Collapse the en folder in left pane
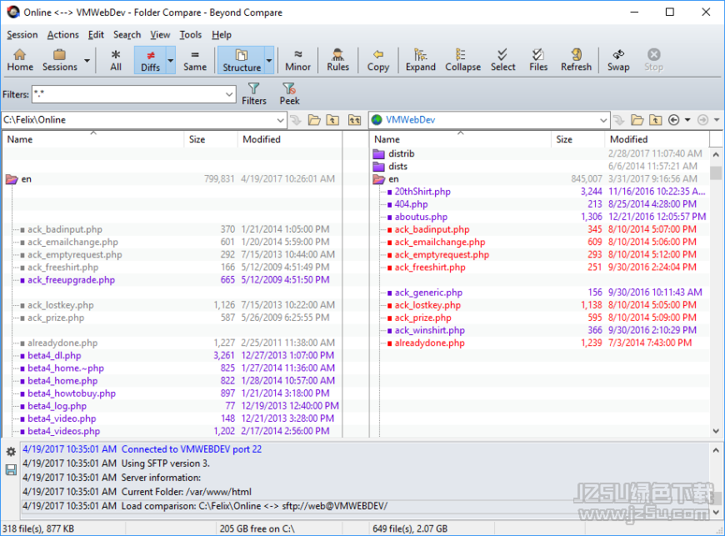The image size is (725, 536). pos(12,179)
